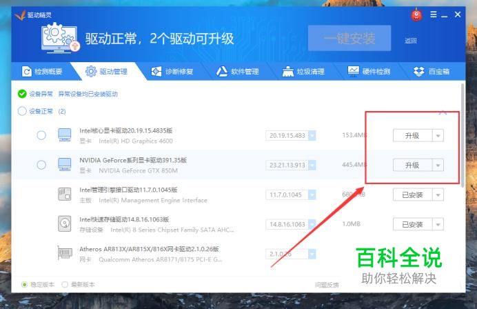Open the hamburger menu icon
The image size is (477, 309).
[x=434, y=14]
